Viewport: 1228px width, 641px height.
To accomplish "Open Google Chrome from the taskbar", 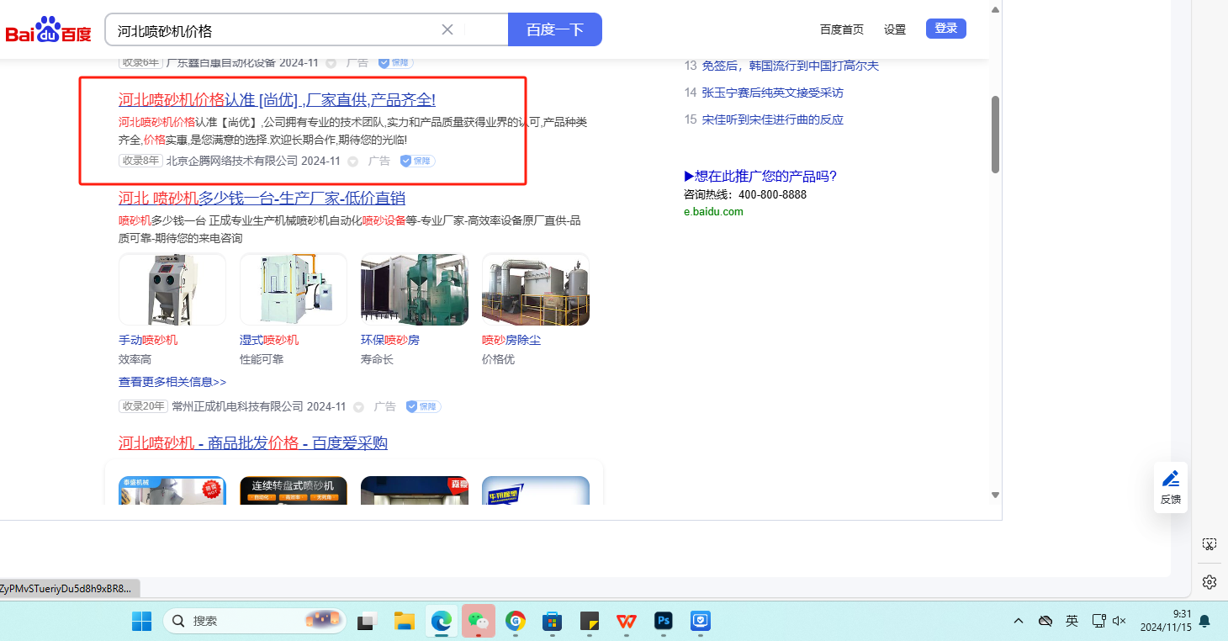I will pos(515,621).
